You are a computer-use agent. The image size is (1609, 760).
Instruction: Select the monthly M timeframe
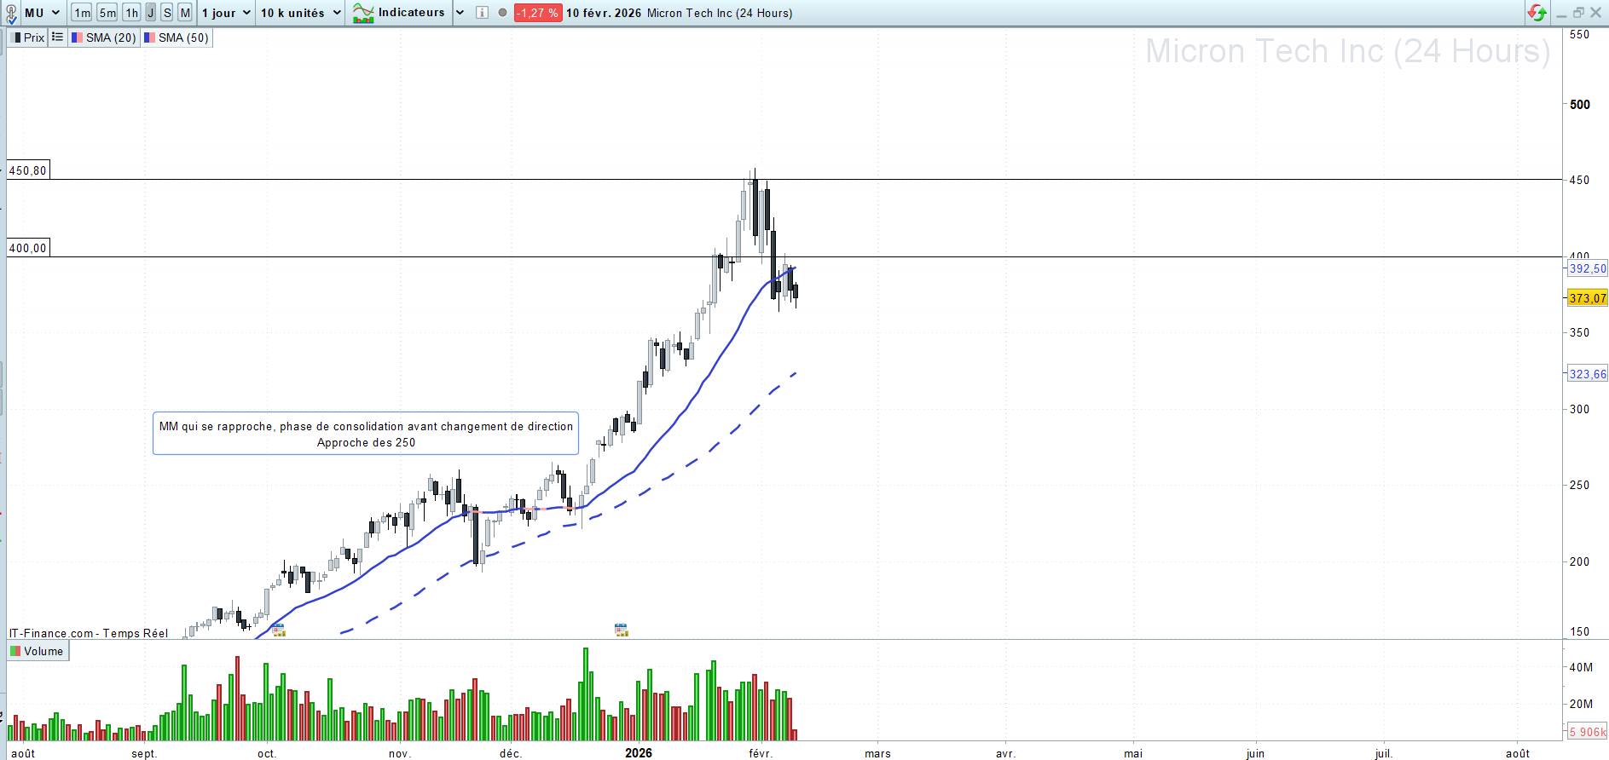point(185,13)
